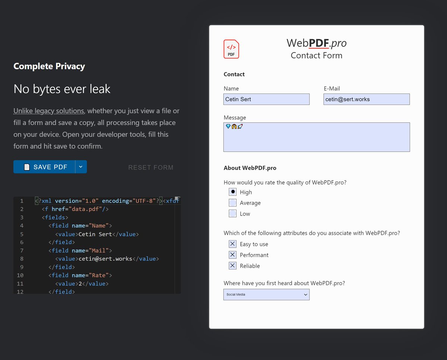The width and height of the screenshot is (447, 360).
Task: Click code line with field name="Mail"
Action: tap(80, 251)
